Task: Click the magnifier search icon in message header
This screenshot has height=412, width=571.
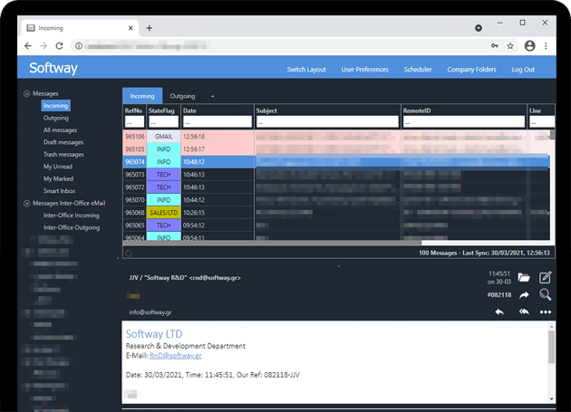Action: [x=545, y=294]
